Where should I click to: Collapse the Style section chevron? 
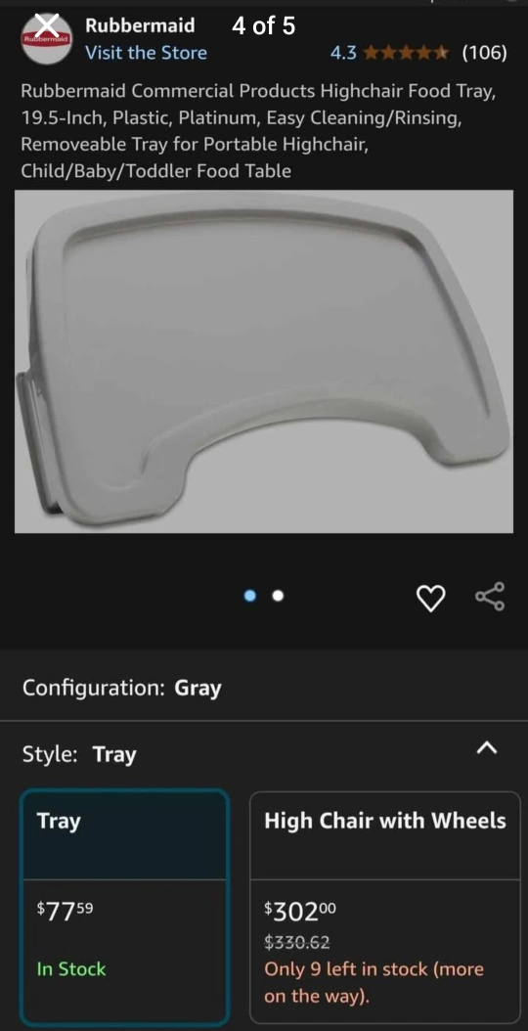click(x=487, y=747)
